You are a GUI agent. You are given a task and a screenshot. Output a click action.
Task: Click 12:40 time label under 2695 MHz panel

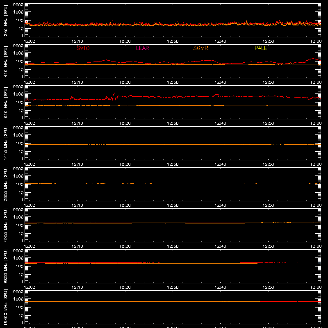[220, 205]
